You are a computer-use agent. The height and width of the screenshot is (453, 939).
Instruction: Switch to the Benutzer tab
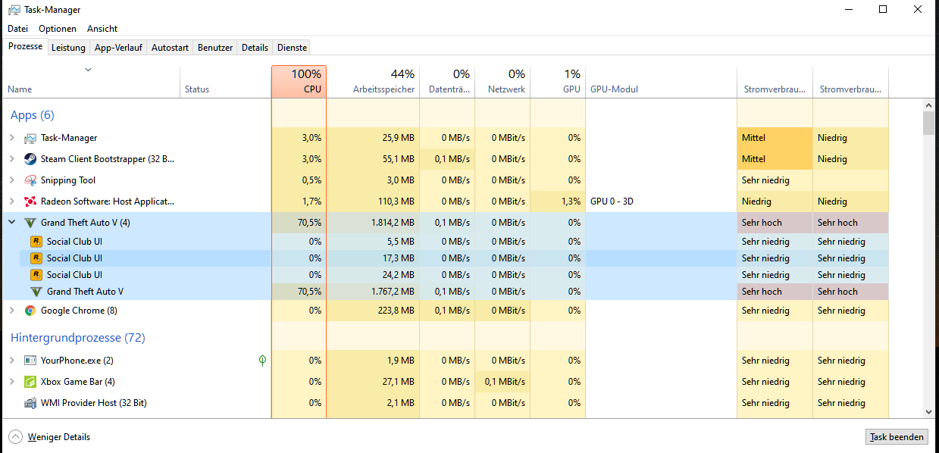pos(215,47)
